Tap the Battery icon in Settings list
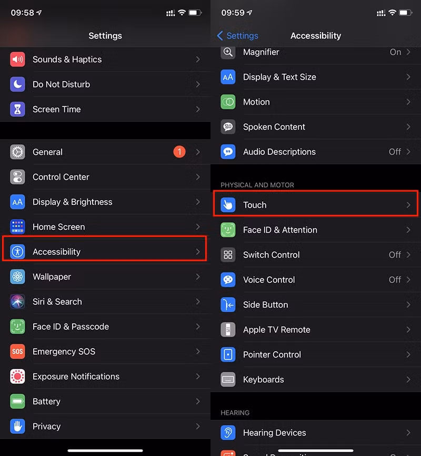This screenshot has width=421, height=456. point(17,401)
